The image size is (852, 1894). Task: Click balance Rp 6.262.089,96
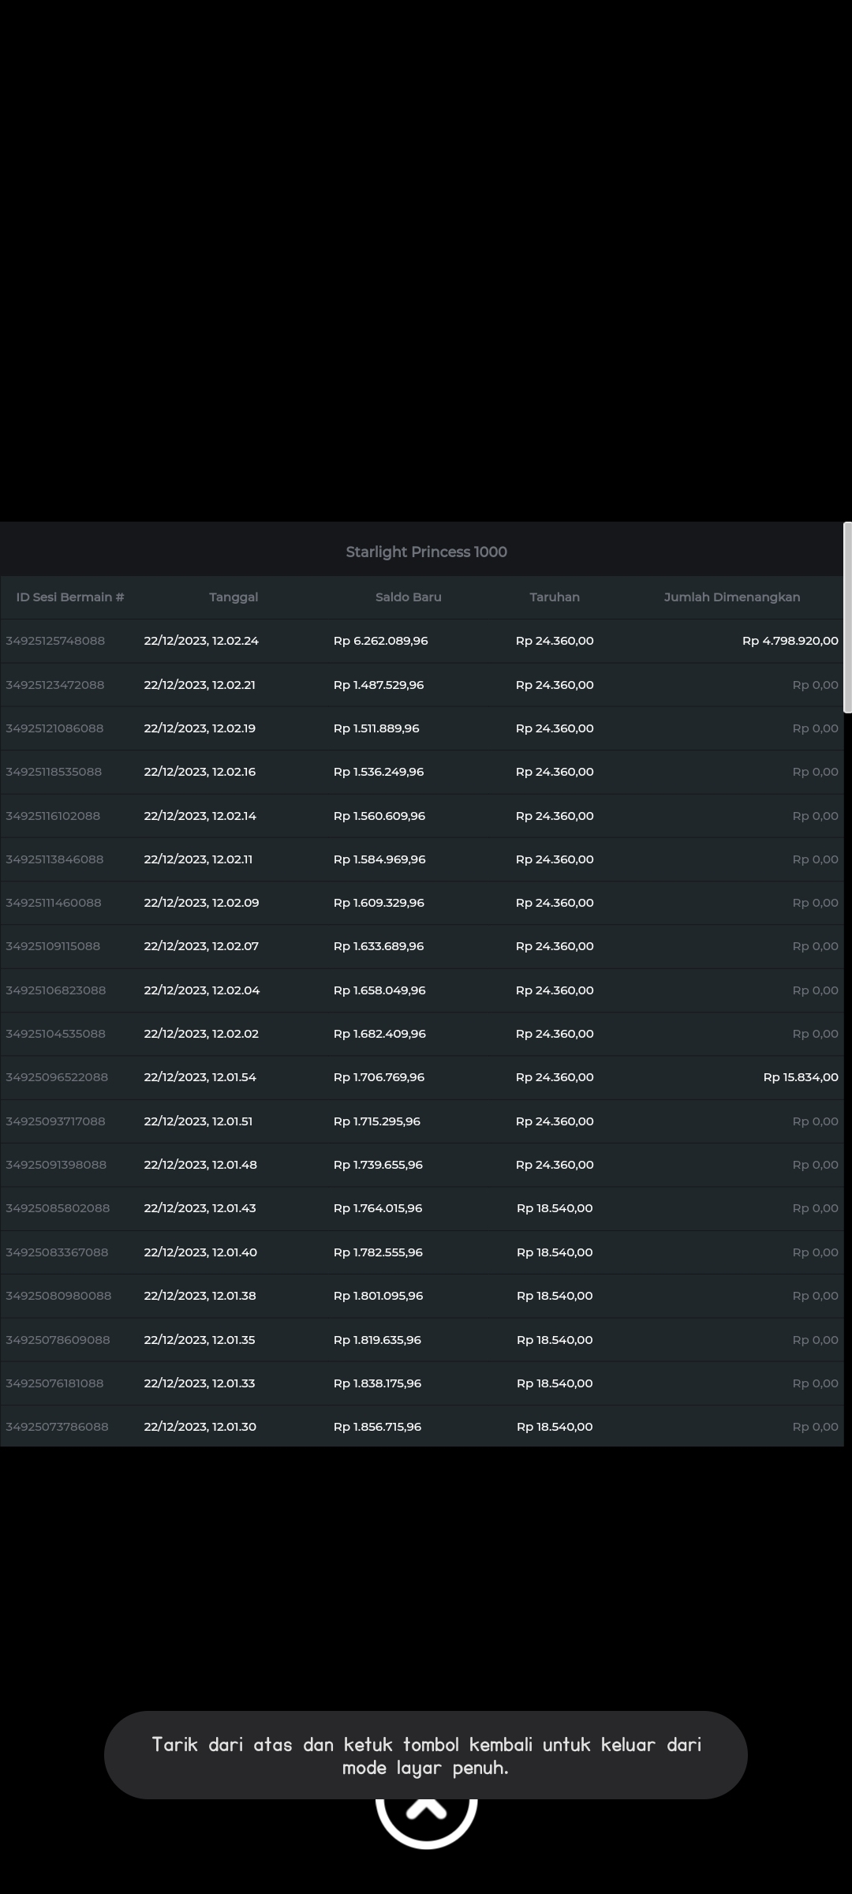coord(380,641)
